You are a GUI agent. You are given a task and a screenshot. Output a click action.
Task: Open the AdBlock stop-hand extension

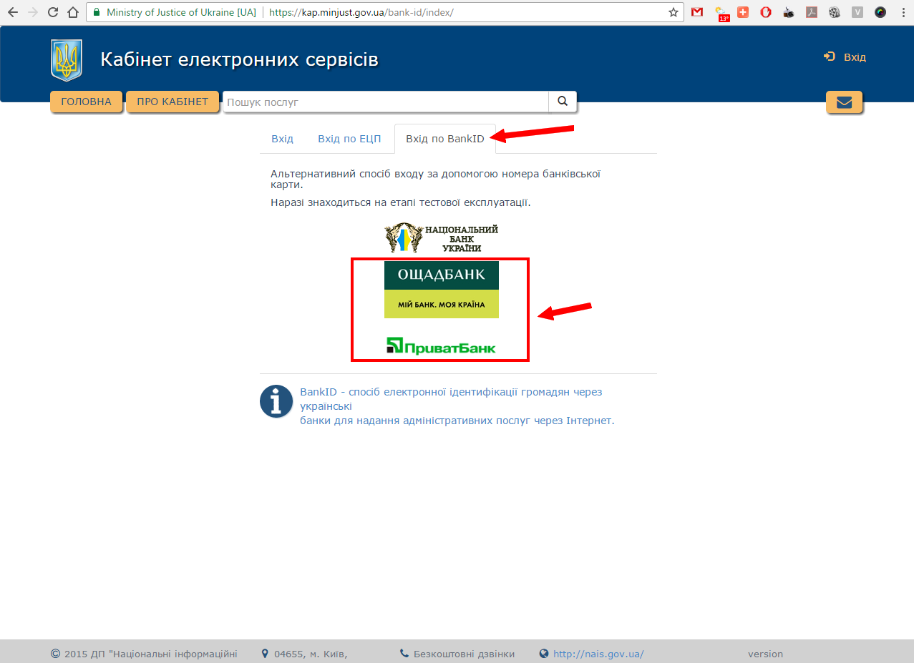coord(766,12)
